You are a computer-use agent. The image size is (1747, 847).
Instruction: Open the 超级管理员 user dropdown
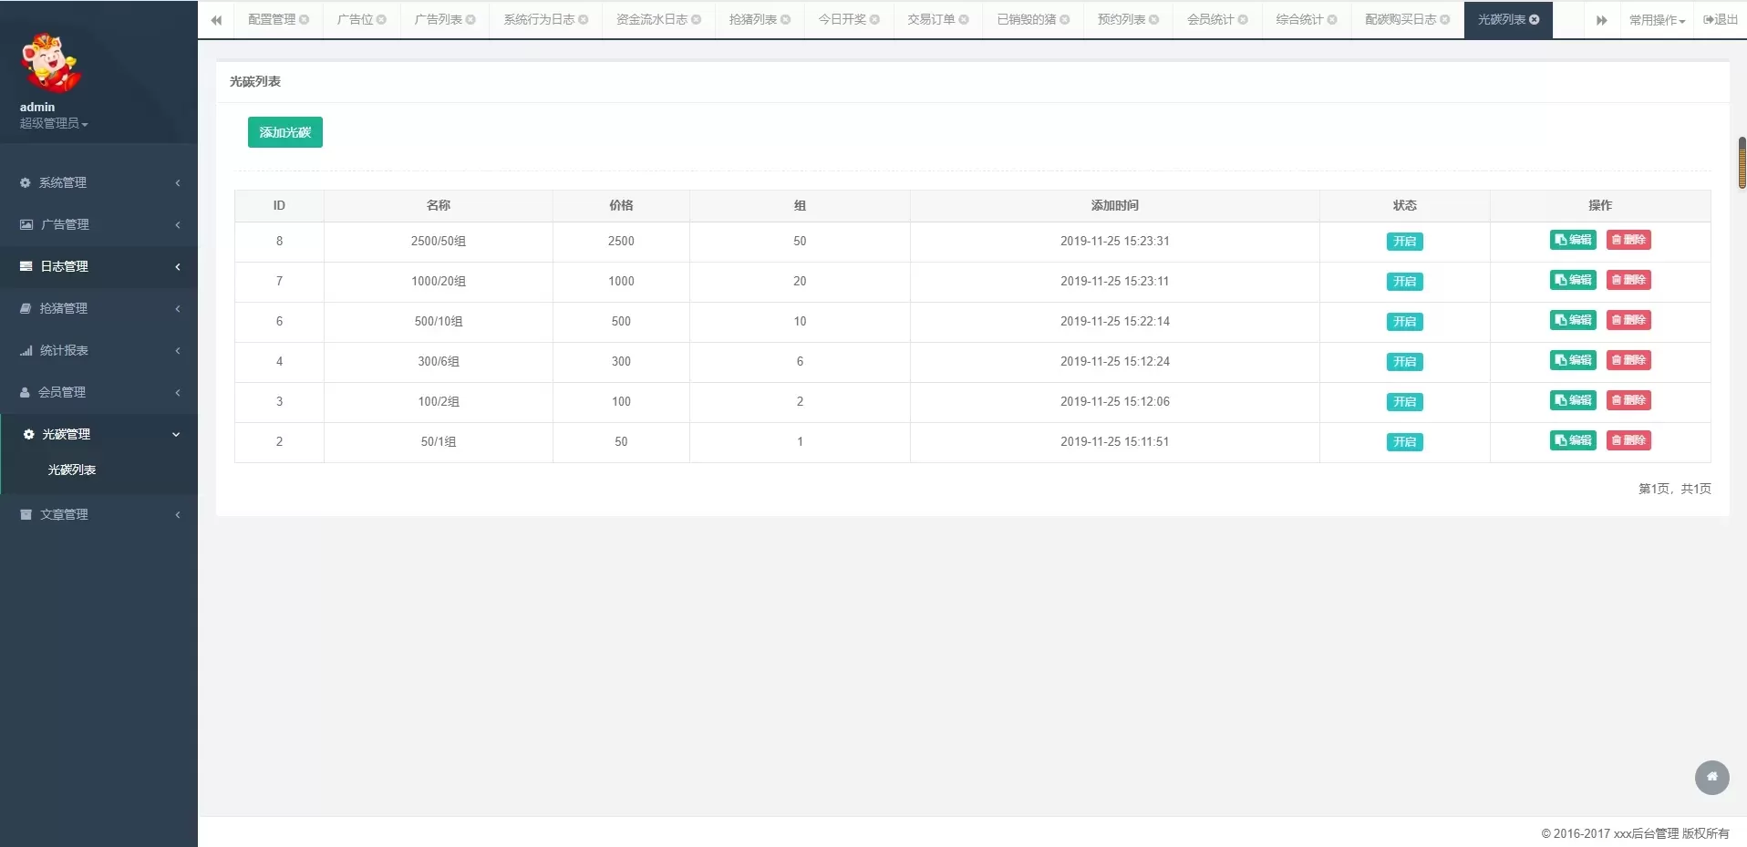coord(54,123)
